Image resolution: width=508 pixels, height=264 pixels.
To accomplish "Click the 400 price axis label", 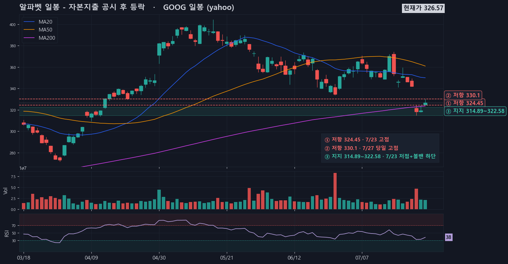I will (12, 25).
